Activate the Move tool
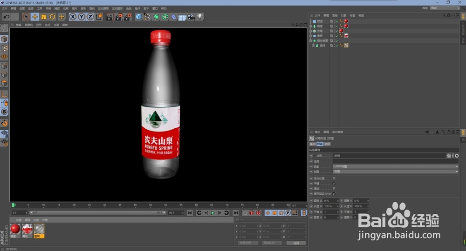 (35, 17)
